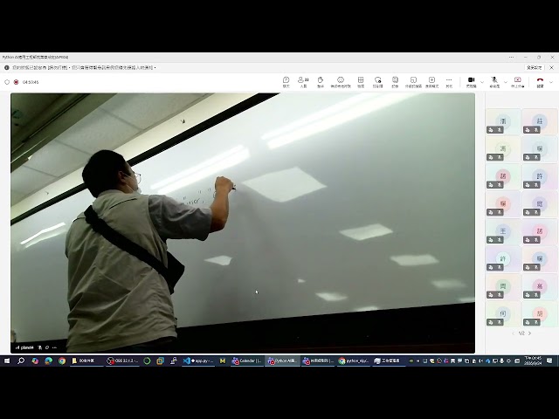Open Microsoft Edge from taskbar
The image size is (559, 419).
pyautogui.click(x=49, y=361)
